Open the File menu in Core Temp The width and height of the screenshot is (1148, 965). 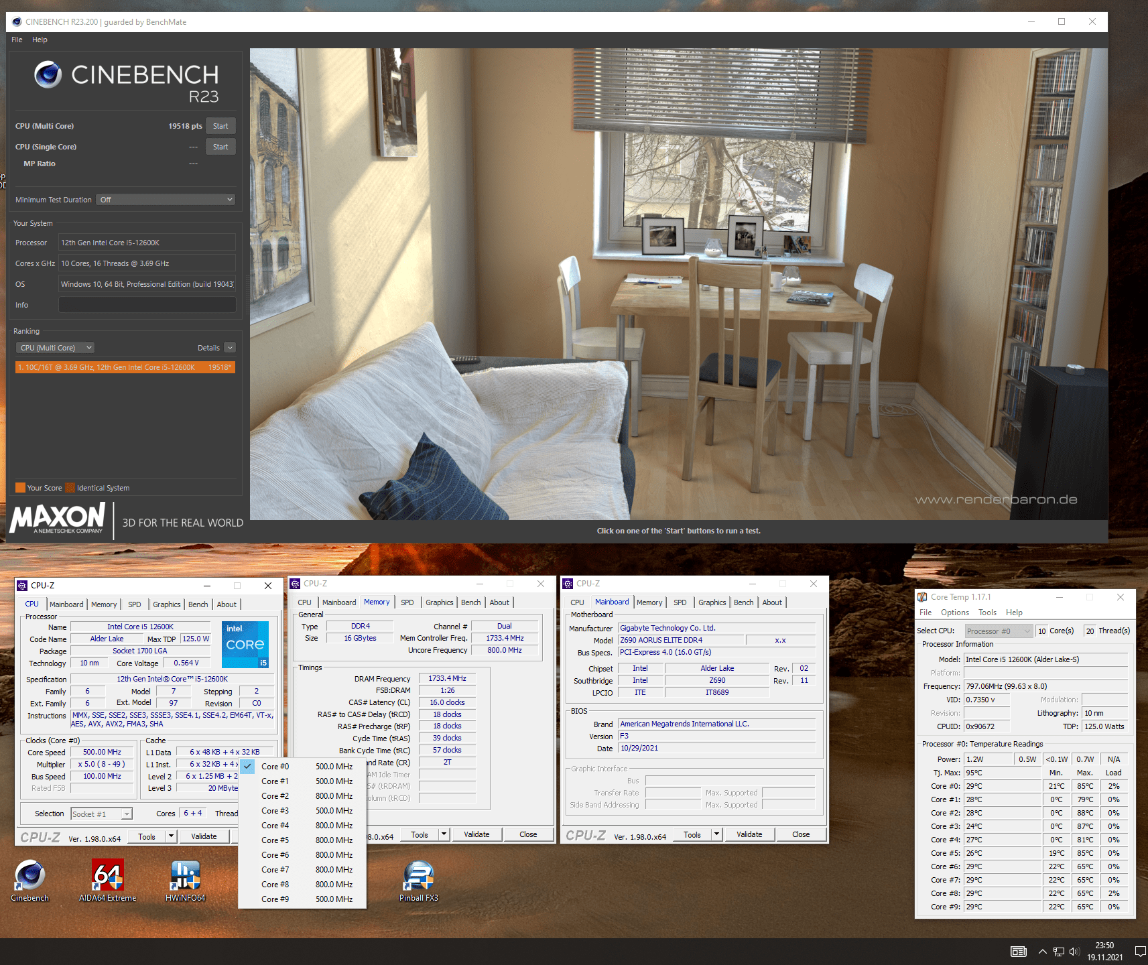coord(926,613)
